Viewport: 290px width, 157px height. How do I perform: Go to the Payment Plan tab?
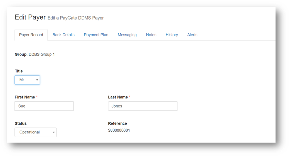pos(96,35)
